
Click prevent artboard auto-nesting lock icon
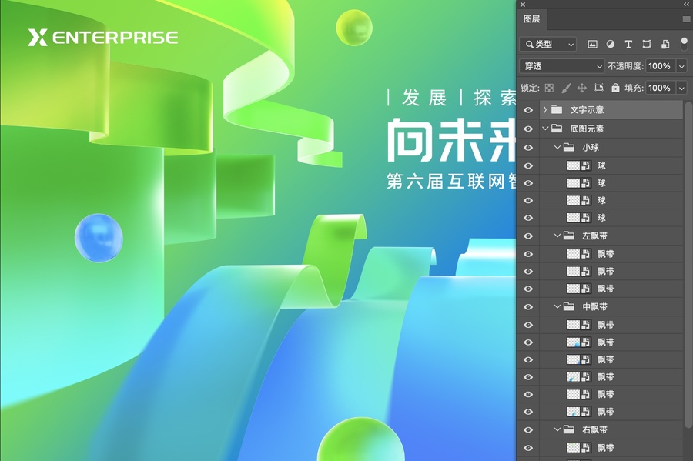(x=599, y=88)
